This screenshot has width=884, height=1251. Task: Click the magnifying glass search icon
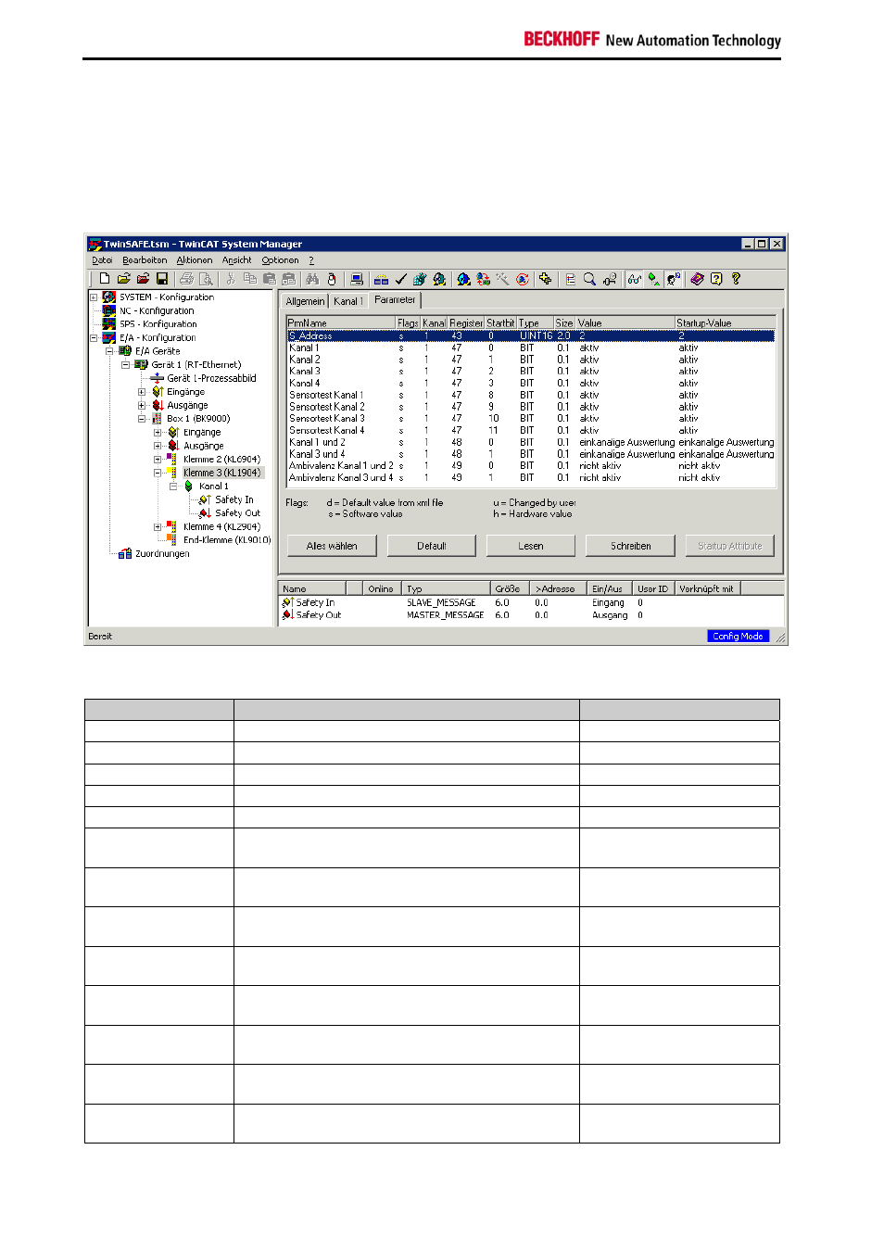(589, 279)
